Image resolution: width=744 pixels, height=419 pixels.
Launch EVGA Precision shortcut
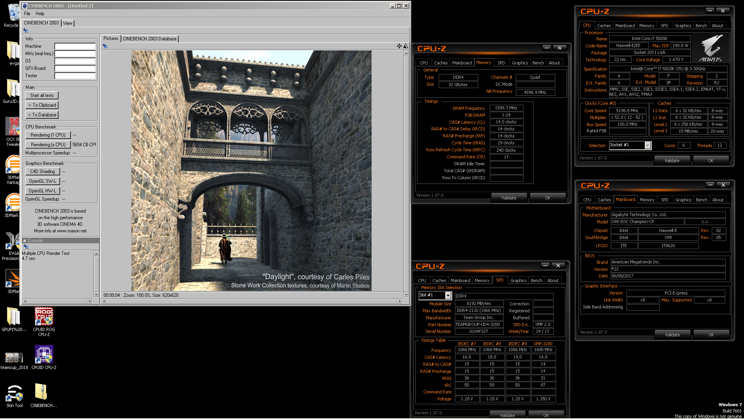pyautogui.click(x=12, y=246)
